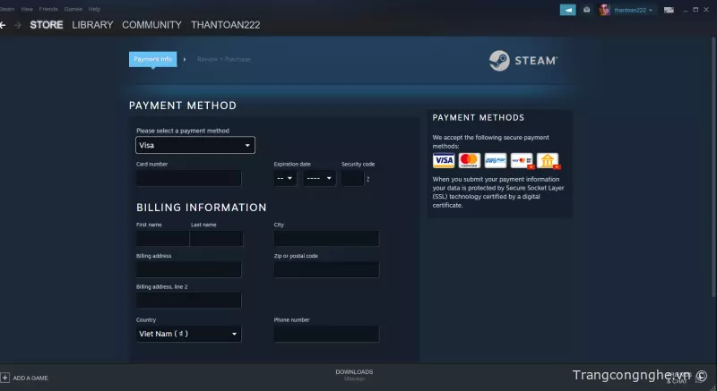Image resolution: width=717 pixels, height=391 pixels.
Task: Click the Mastercard logo
Action: coord(470,160)
